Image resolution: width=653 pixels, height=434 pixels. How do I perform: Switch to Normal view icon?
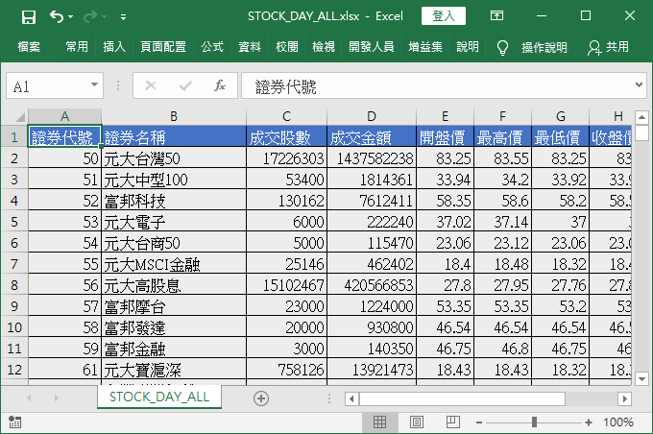pyautogui.click(x=380, y=422)
